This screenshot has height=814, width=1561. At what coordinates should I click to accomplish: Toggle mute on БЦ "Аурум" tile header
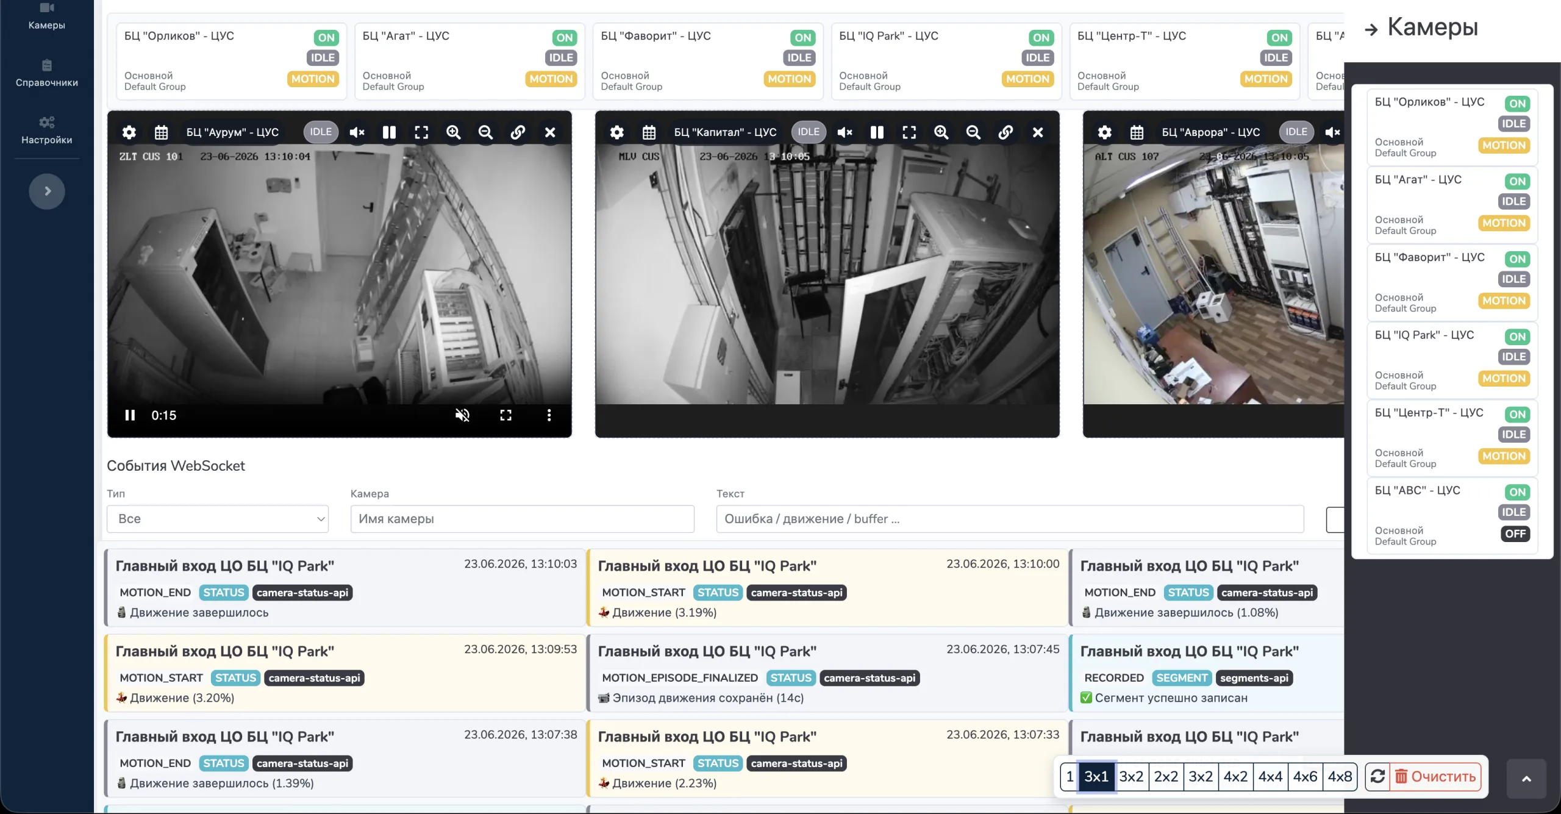pos(357,132)
